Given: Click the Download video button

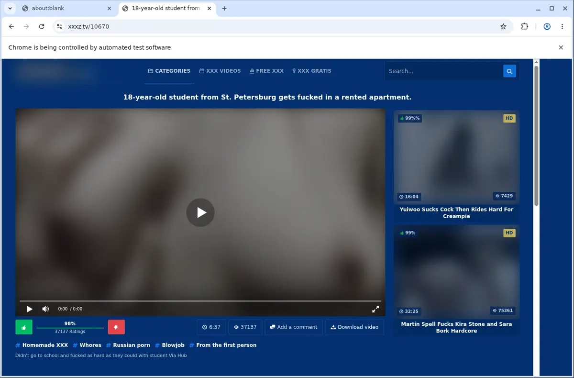Looking at the screenshot, I should click(354, 327).
